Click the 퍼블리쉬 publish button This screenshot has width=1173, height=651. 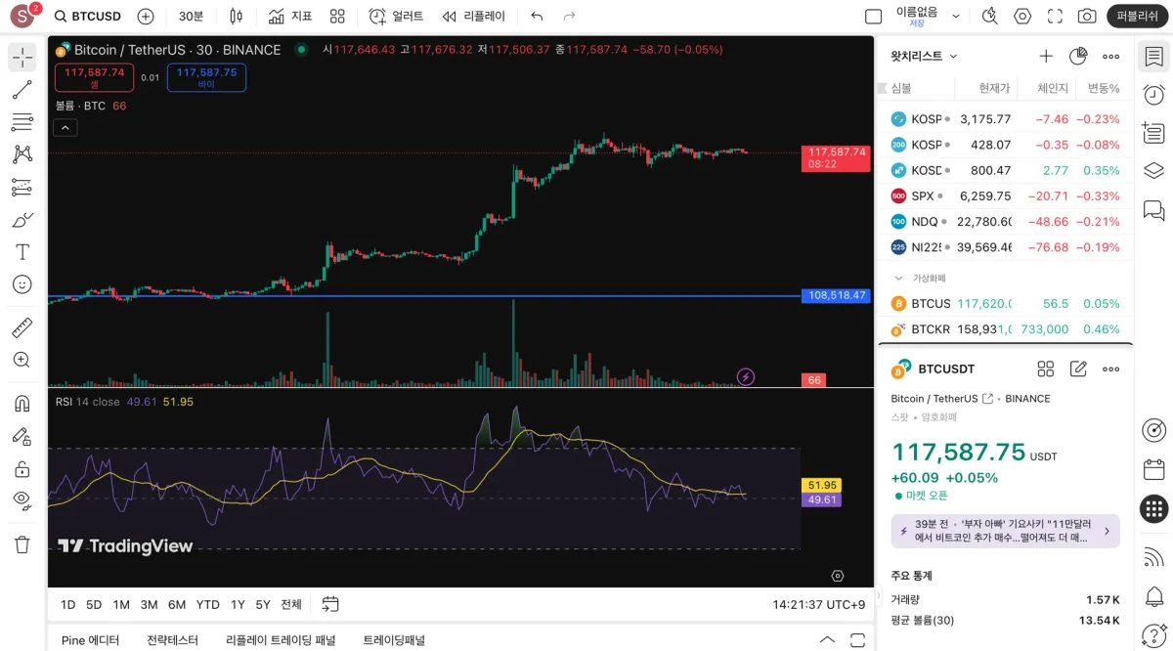(x=1138, y=17)
